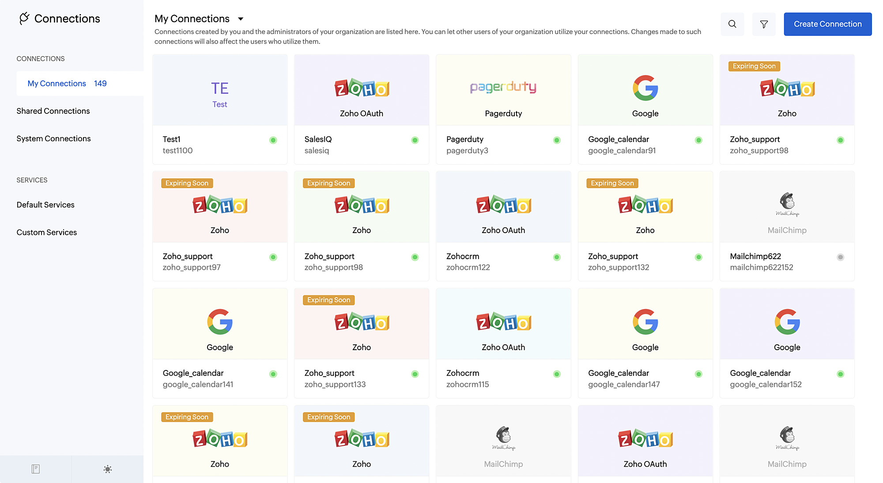883x483 pixels.
Task: Expand the My Connections heading dropdown arrow
Action: [241, 19]
